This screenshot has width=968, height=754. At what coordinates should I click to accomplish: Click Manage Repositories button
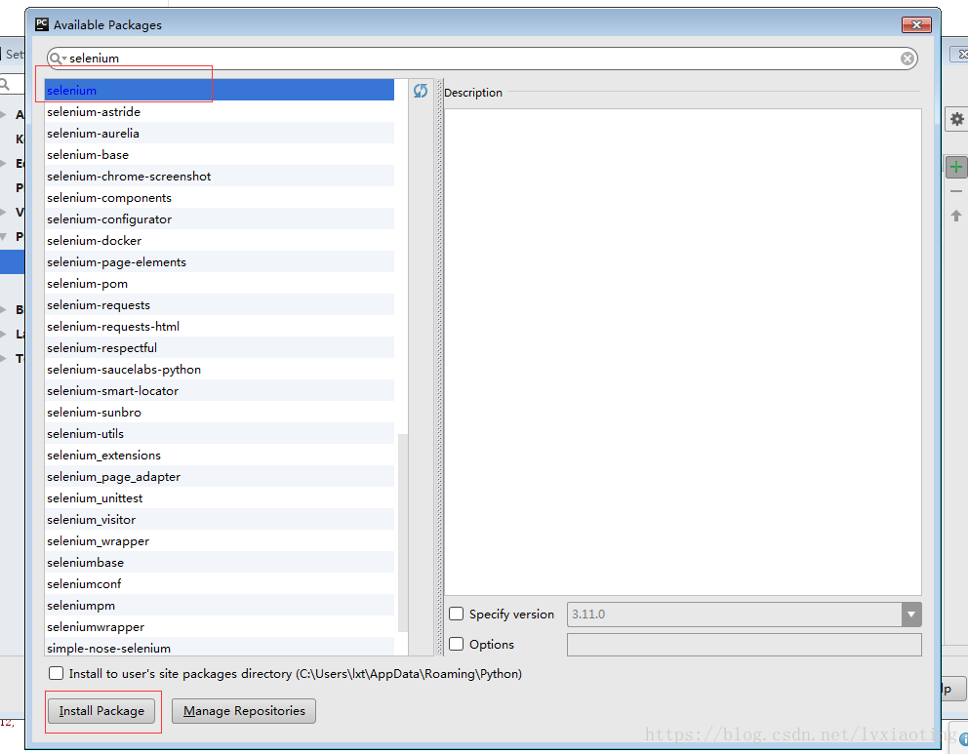[244, 711]
